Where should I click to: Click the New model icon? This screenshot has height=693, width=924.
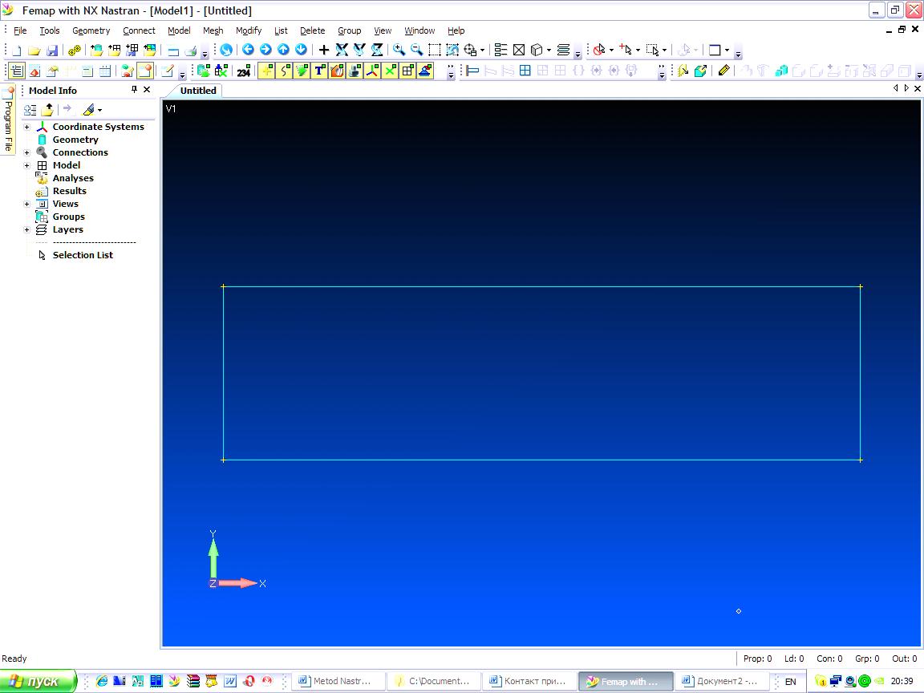click(x=17, y=50)
